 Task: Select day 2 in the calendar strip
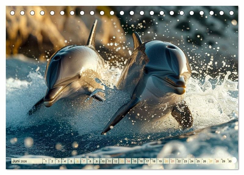point(52,161)
